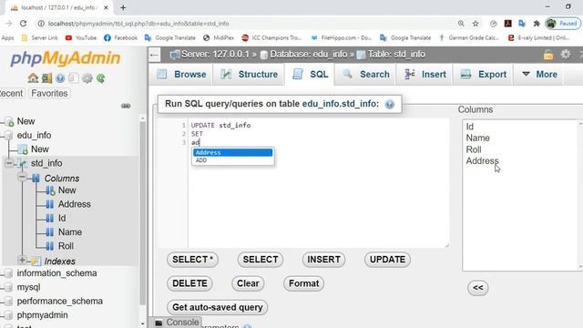Screen dimensions: 583x328
Task: Click the SELECT button
Action: pos(261,260)
